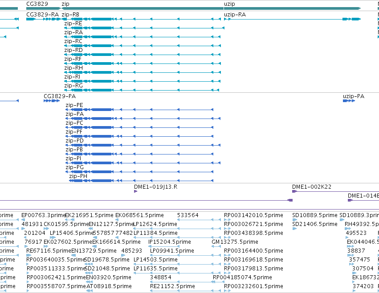Select the zip-RG transcript label
Image resolution: width=379 pixels, height=293 pixels.
click(x=73, y=86)
